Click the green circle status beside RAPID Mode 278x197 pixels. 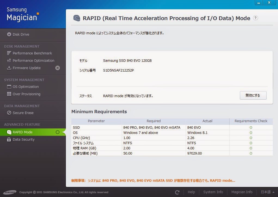coord(57,132)
